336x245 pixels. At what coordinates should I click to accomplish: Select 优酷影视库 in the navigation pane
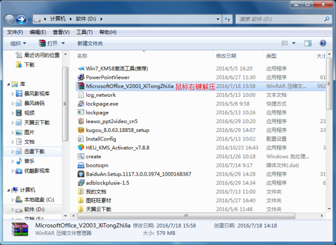pos(36,171)
